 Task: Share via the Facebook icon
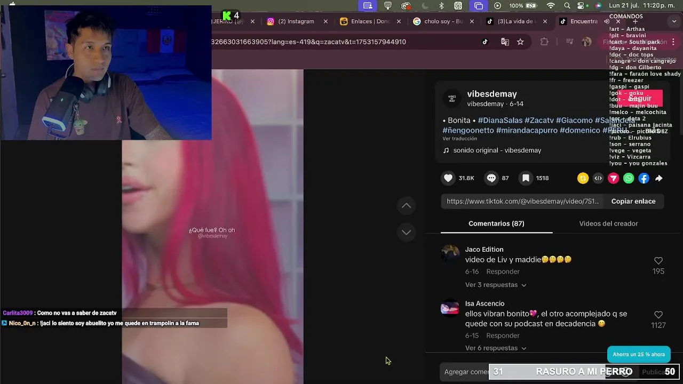pyautogui.click(x=644, y=179)
